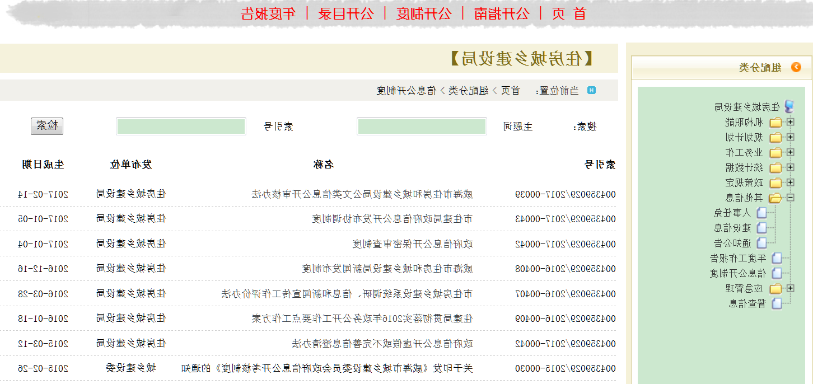
Task: Click the 检索 search button
Action: tap(47, 126)
